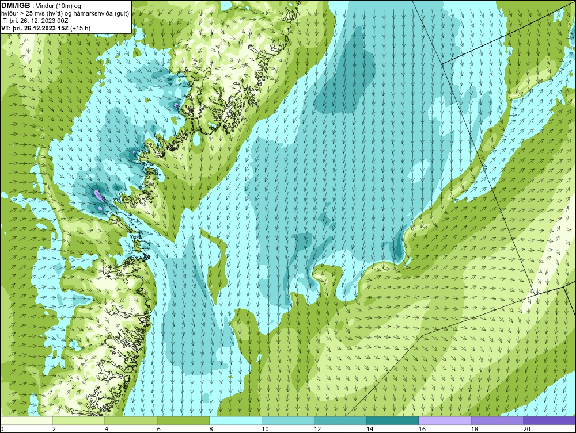
Task: Click the 'Vindur (10m) og' header text
Action: [x=58, y=6]
